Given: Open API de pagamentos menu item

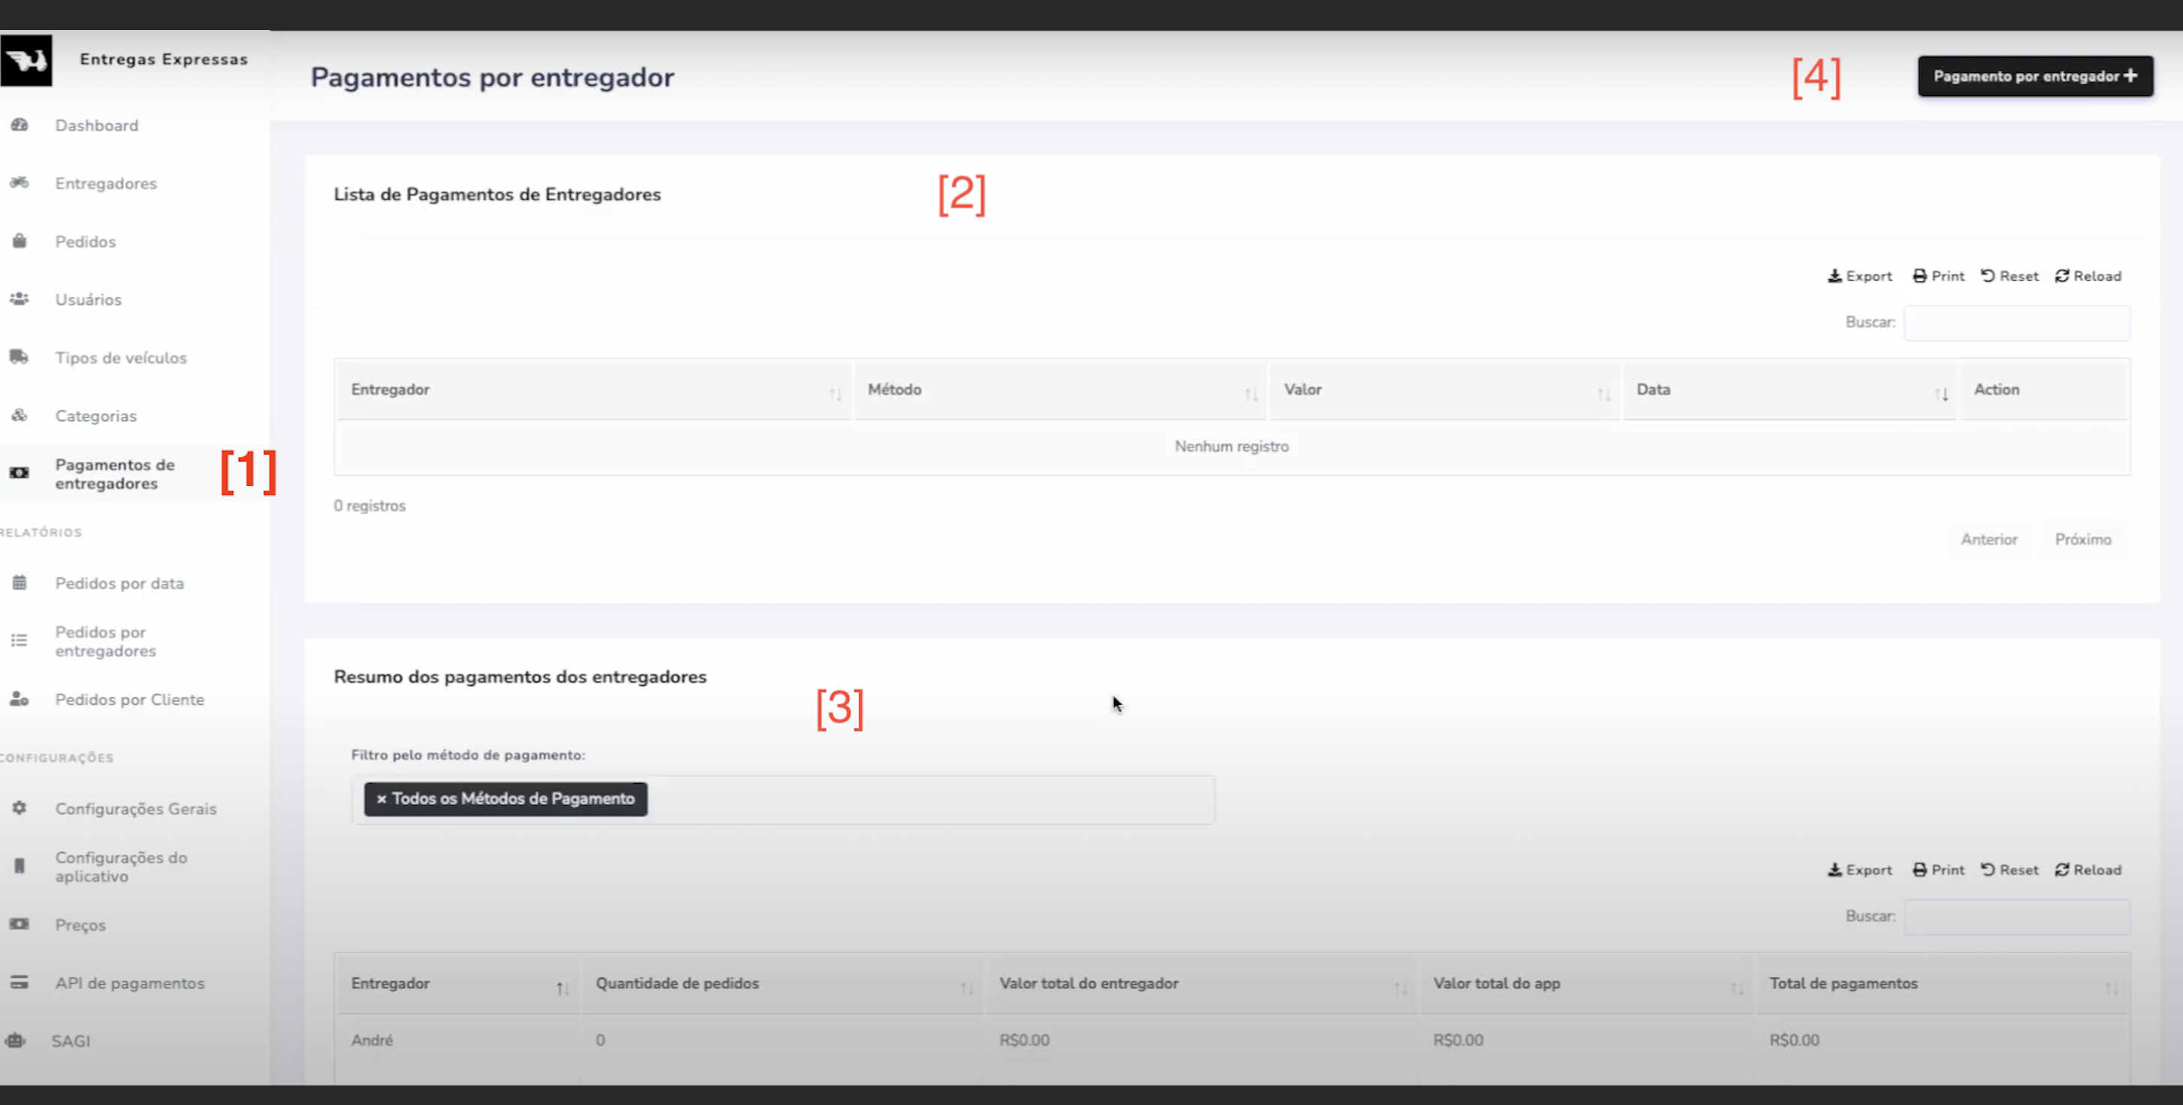Looking at the screenshot, I should pos(130,983).
